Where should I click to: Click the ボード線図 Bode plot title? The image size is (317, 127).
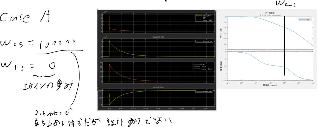click(x=270, y=12)
